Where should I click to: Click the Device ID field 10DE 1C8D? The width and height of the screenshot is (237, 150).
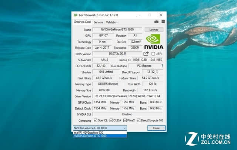tap(147, 60)
